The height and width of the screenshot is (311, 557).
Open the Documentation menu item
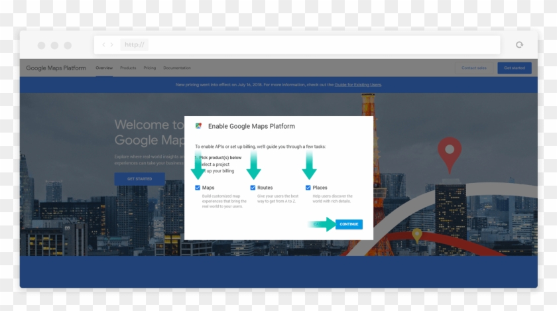click(177, 68)
